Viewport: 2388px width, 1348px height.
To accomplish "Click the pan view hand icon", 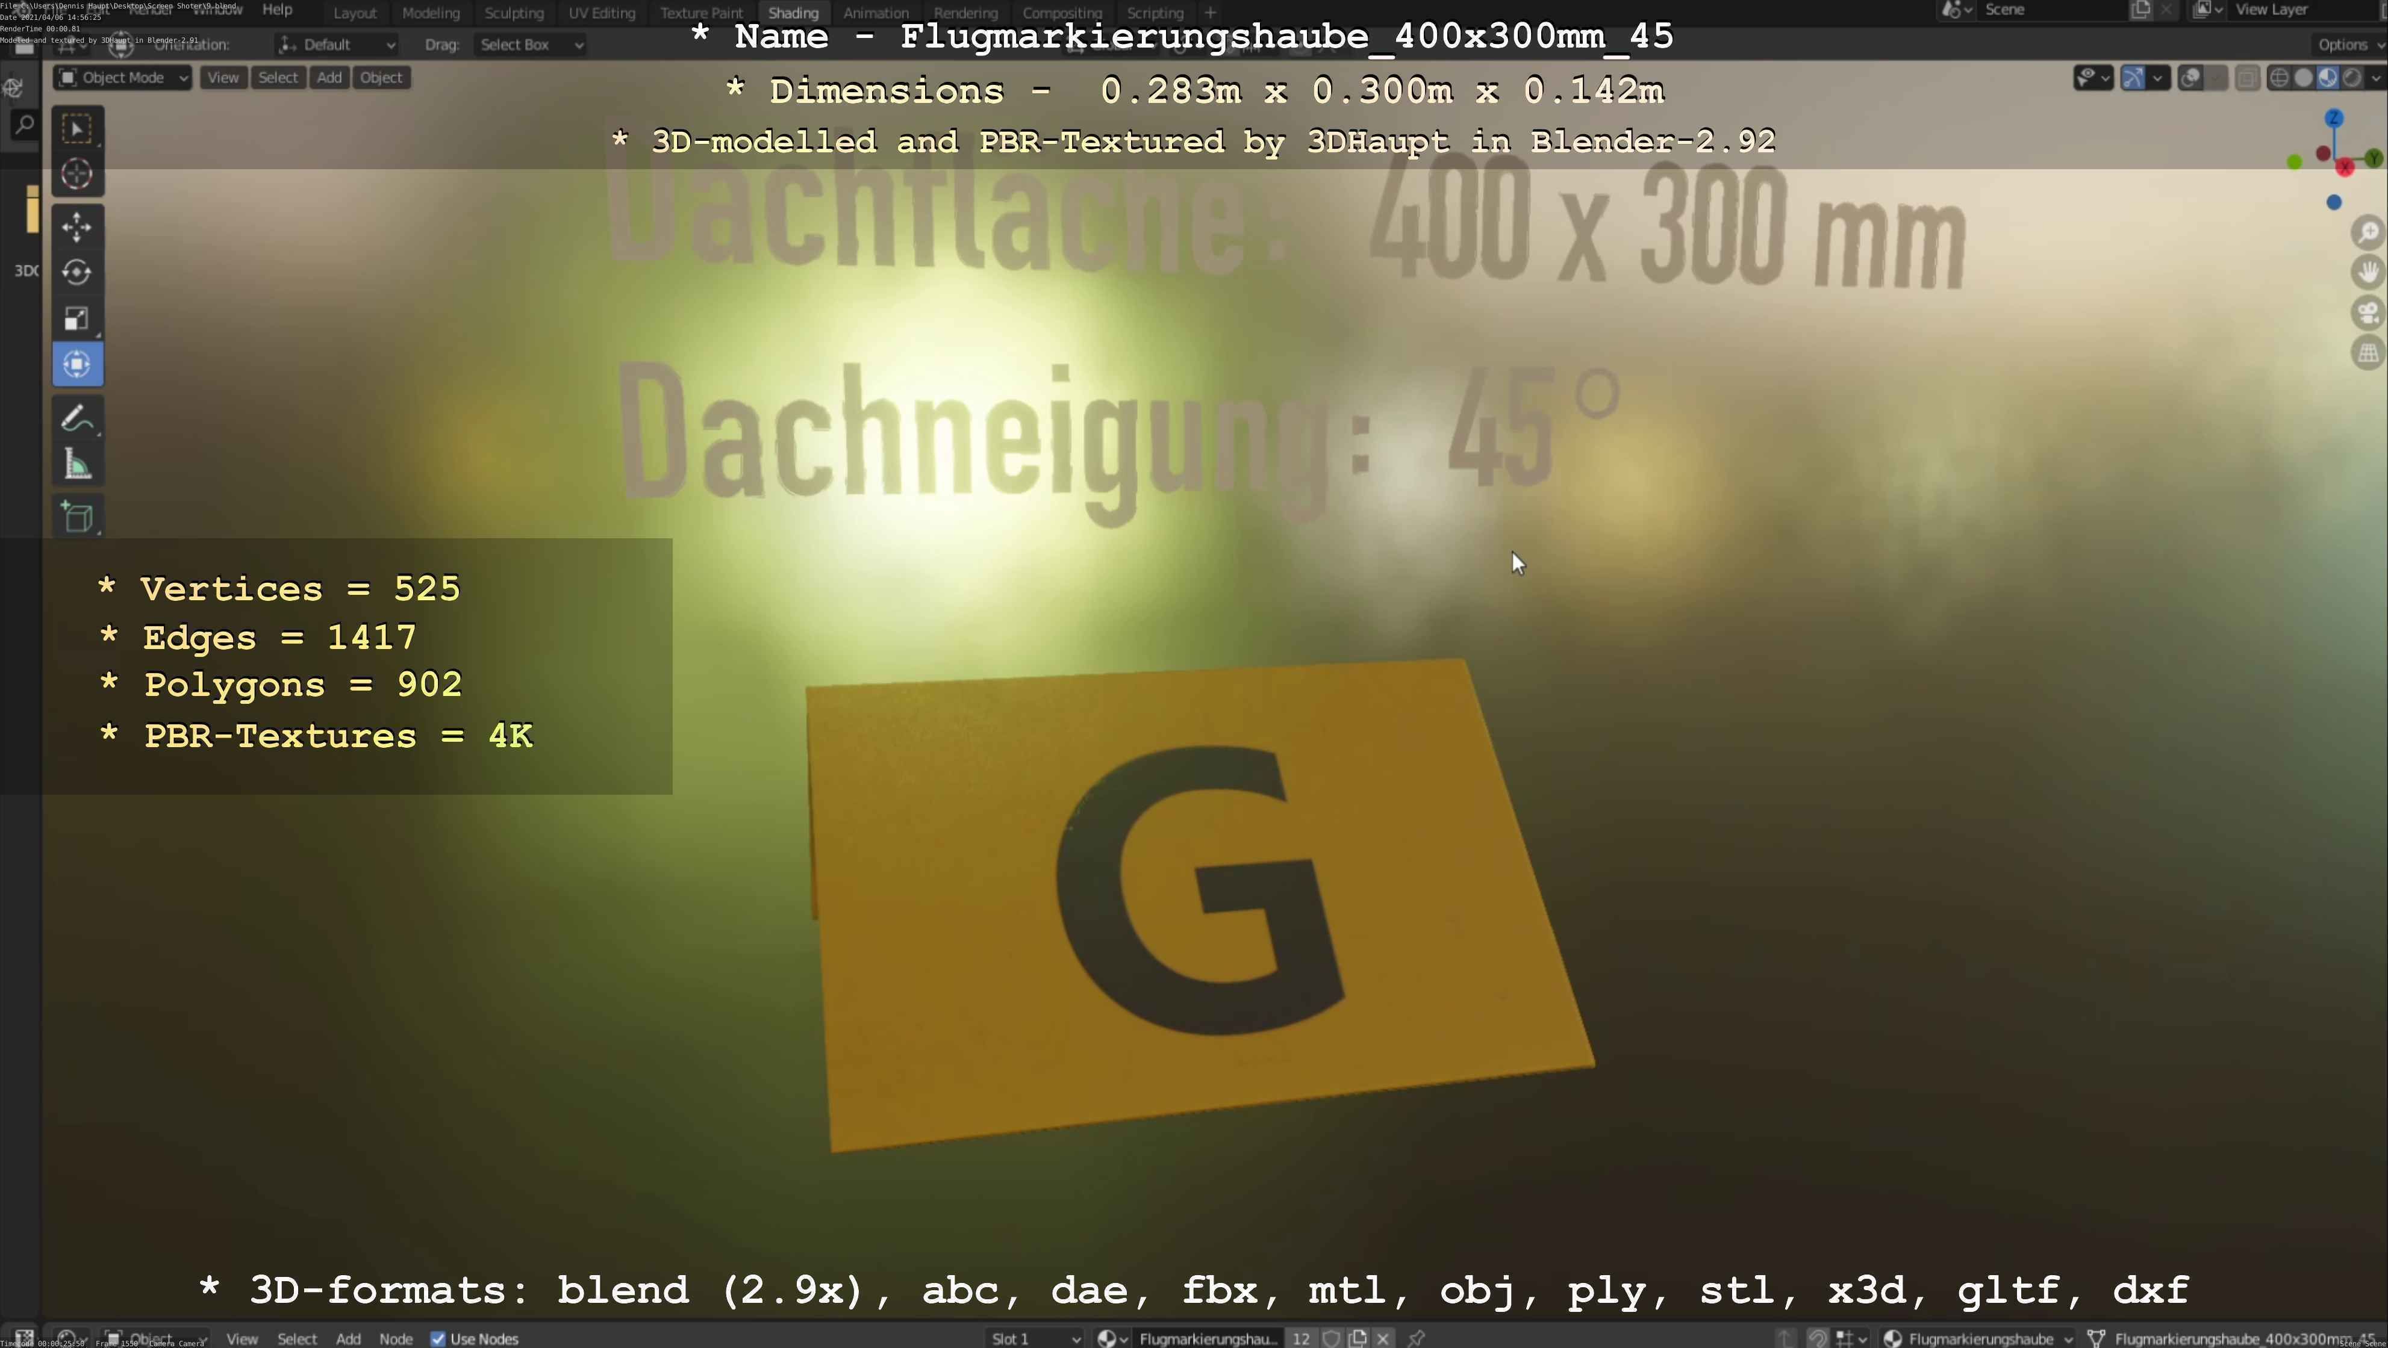I will [2368, 272].
